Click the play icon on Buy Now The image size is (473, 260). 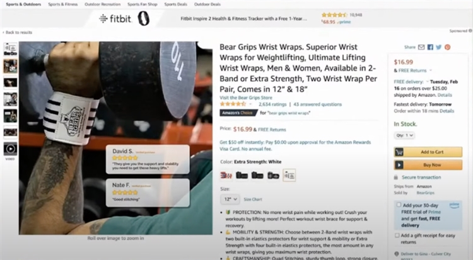[399, 165]
